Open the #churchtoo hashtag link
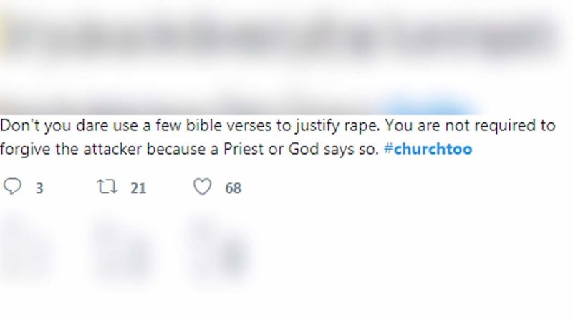This screenshot has width=573, height=322. [428, 151]
